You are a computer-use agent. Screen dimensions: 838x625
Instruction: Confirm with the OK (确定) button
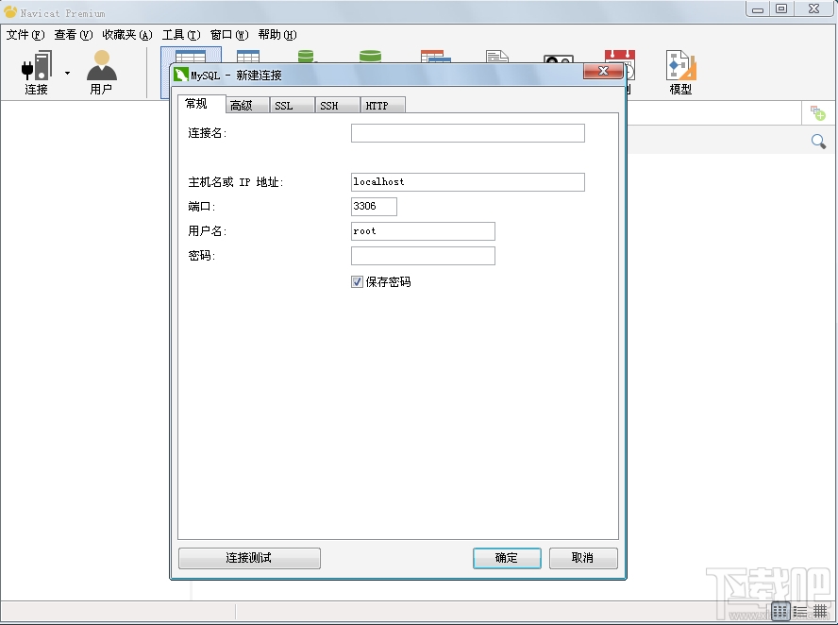[x=507, y=558]
